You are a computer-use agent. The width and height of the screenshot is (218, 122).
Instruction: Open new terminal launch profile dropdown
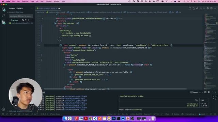point(202,92)
